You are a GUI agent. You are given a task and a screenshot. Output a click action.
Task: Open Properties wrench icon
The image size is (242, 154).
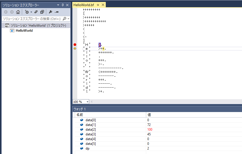click(x=50, y=12)
